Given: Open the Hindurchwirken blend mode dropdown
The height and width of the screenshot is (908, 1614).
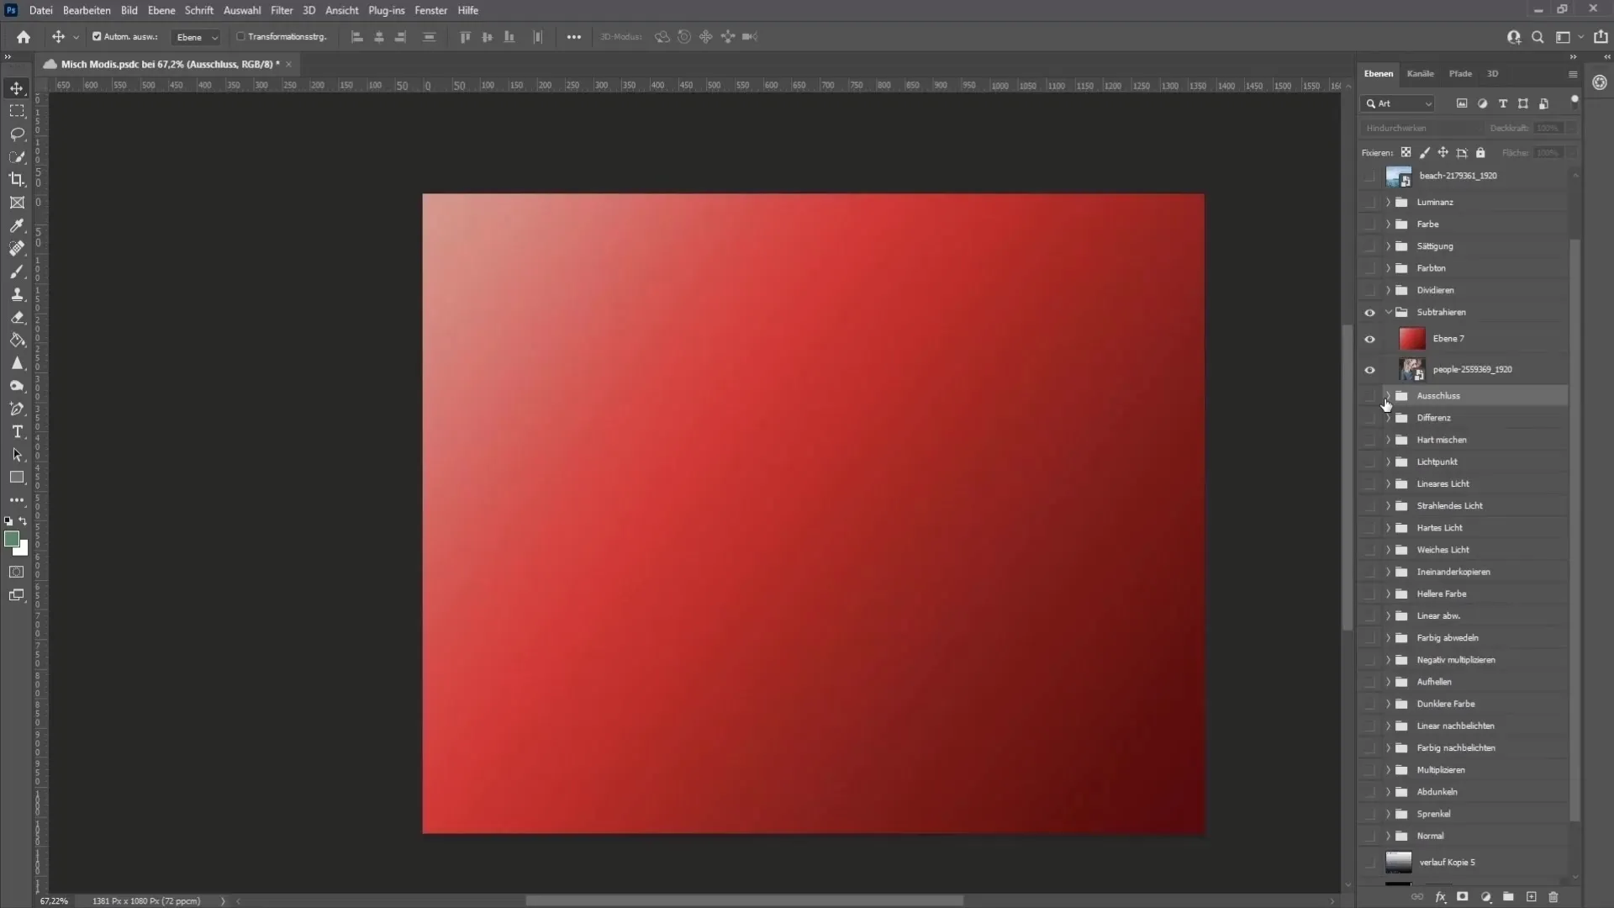Looking at the screenshot, I should (x=1422, y=129).
